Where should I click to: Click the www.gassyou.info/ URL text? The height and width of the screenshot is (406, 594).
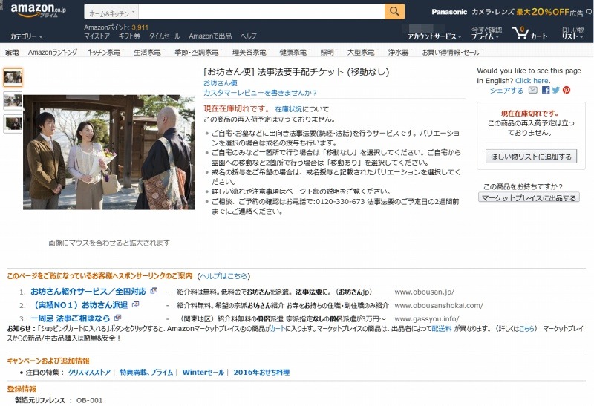[426, 319]
